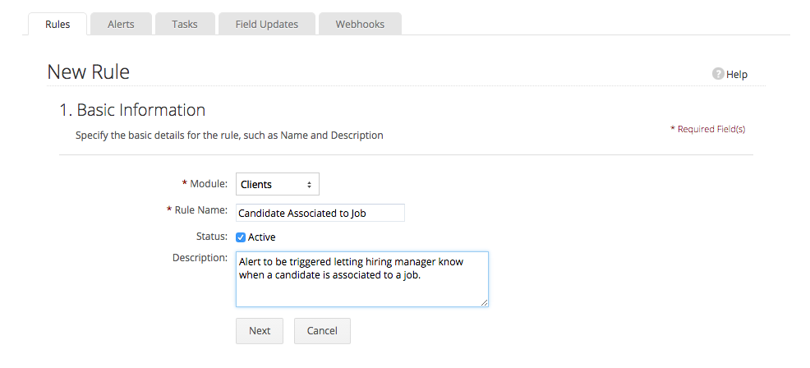Switch to the Alerts tab

tap(121, 24)
